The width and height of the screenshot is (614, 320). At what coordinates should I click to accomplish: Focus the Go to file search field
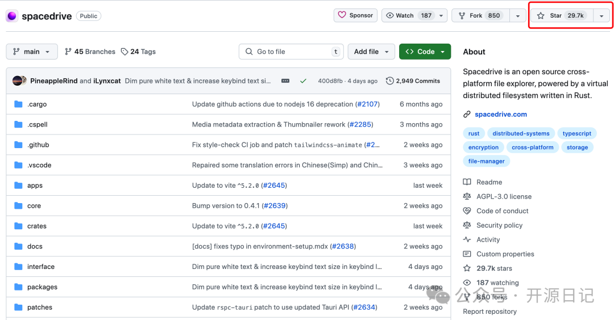[291, 52]
